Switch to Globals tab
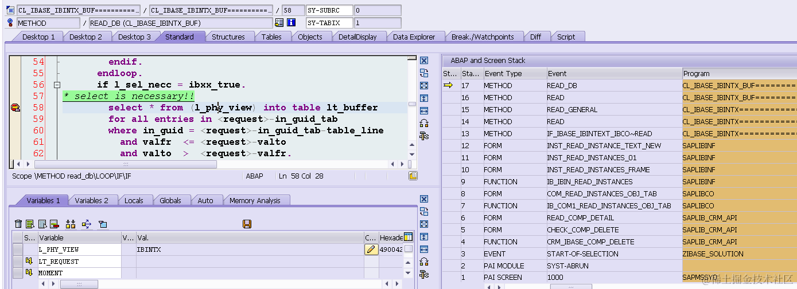Image resolution: width=797 pixels, height=289 pixels. (x=170, y=200)
